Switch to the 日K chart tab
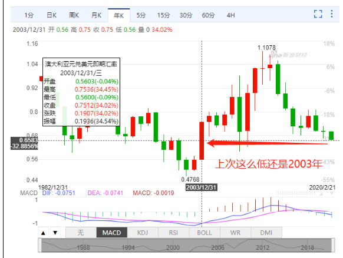Viewport: 343px width, 258px height. 52,15
